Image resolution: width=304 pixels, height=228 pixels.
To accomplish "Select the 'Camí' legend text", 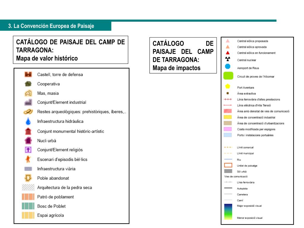I will click(240, 200).
